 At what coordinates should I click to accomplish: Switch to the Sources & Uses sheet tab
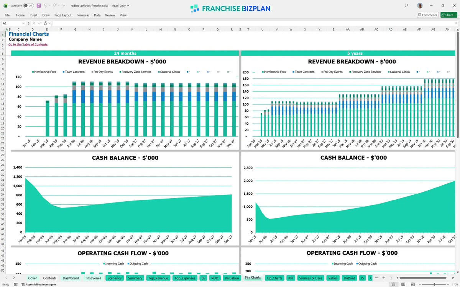(310, 278)
